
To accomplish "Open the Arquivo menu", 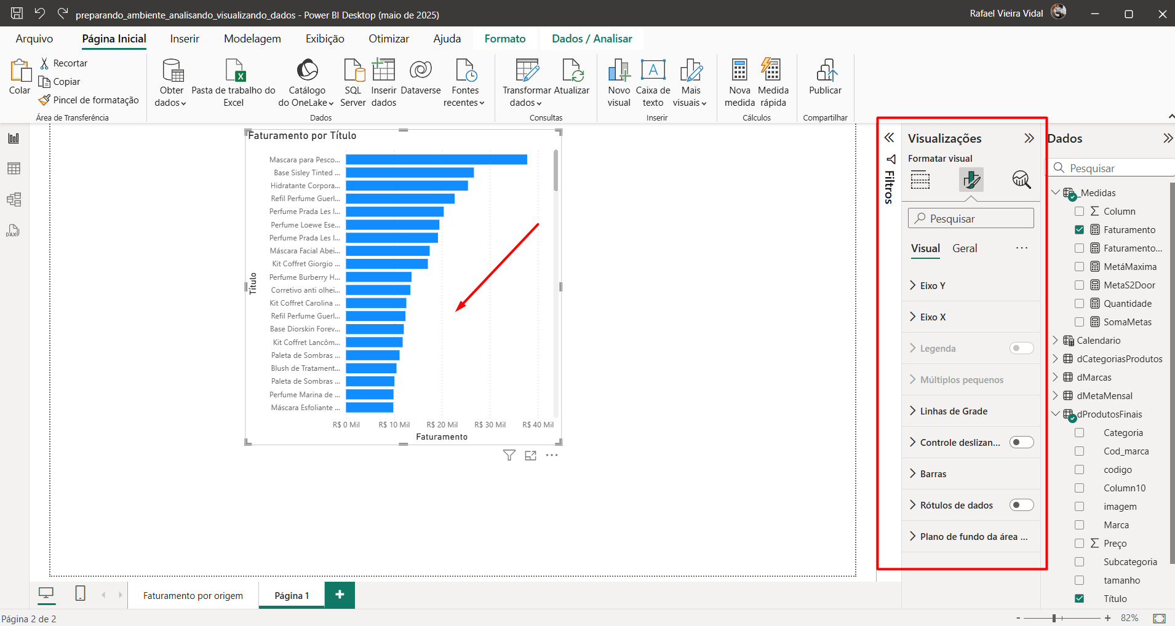I will click(34, 39).
